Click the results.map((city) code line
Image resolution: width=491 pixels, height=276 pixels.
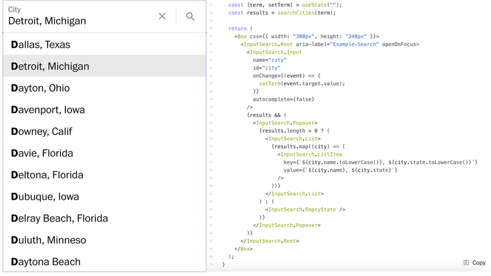[308, 147]
